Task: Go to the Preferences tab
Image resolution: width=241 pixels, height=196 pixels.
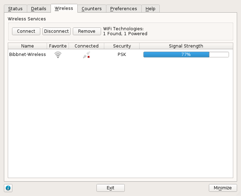Action: coord(123,8)
